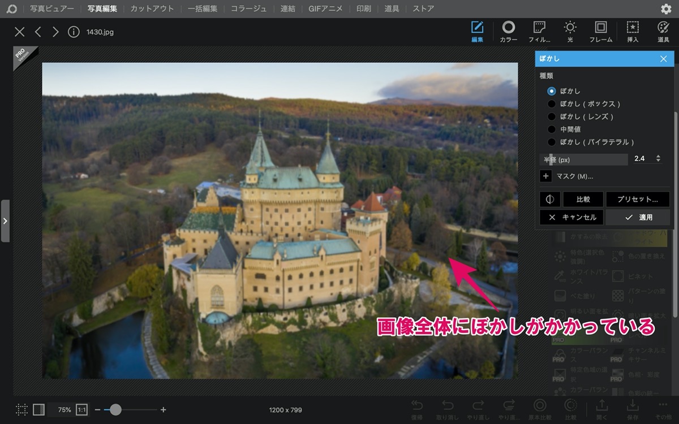Click the 半径 value stepper arrows

point(658,159)
